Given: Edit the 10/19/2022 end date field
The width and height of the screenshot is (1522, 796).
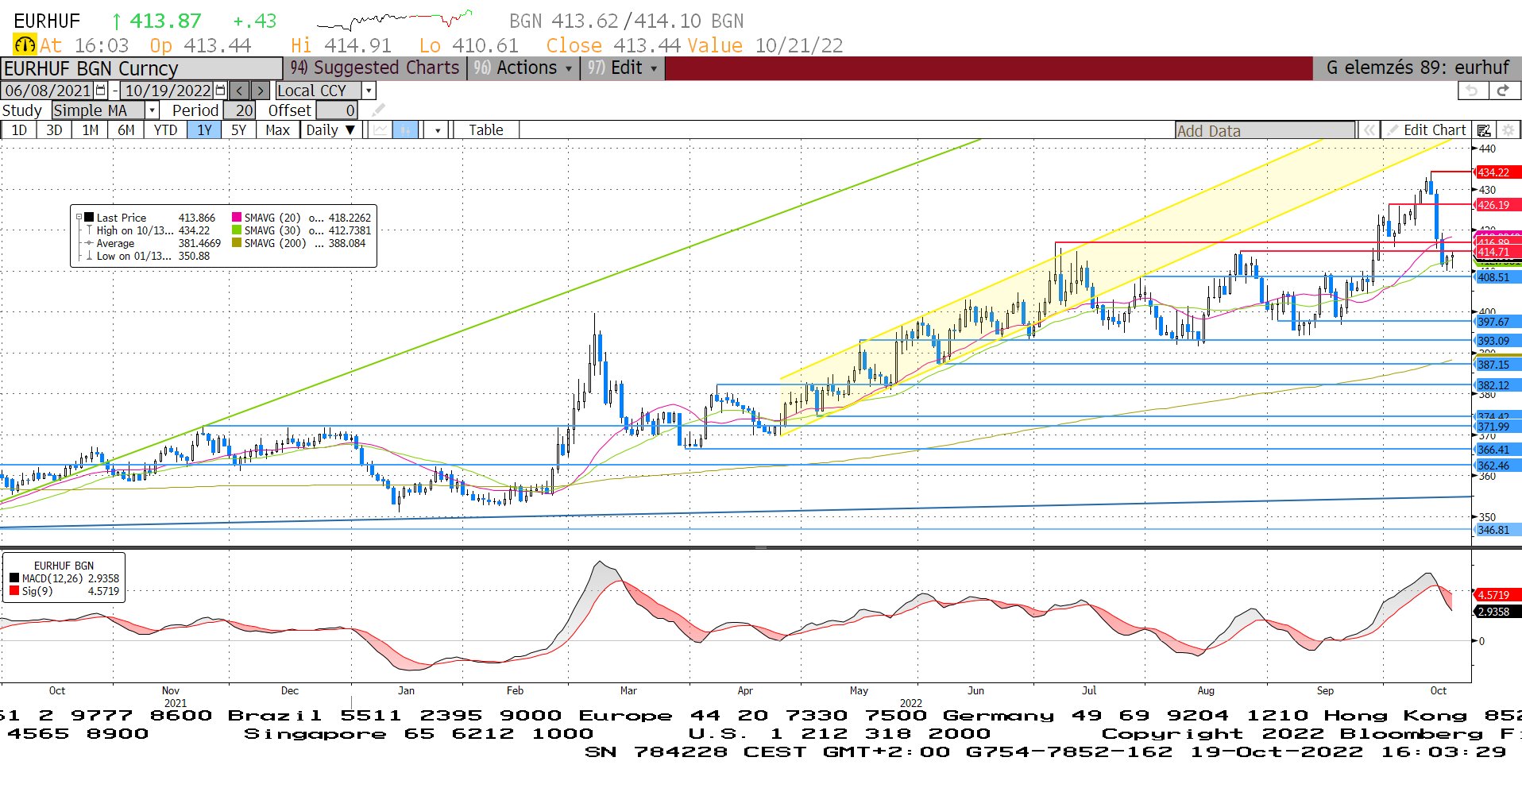Looking at the screenshot, I should pyautogui.click(x=168, y=91).
